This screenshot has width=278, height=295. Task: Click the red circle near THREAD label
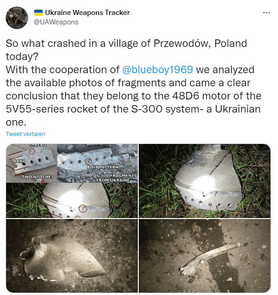(x=32, y=151)
